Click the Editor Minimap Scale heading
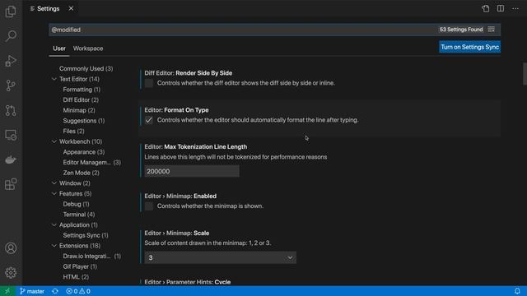Screen dimensions: 527x296 point(177,233)
